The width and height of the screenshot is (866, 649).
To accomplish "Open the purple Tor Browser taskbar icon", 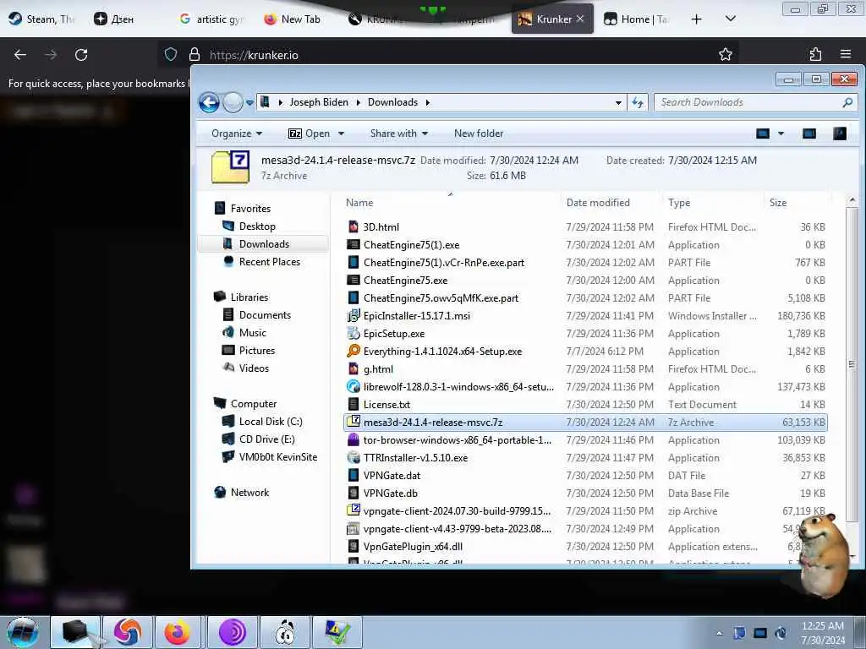I will [233, 632].
